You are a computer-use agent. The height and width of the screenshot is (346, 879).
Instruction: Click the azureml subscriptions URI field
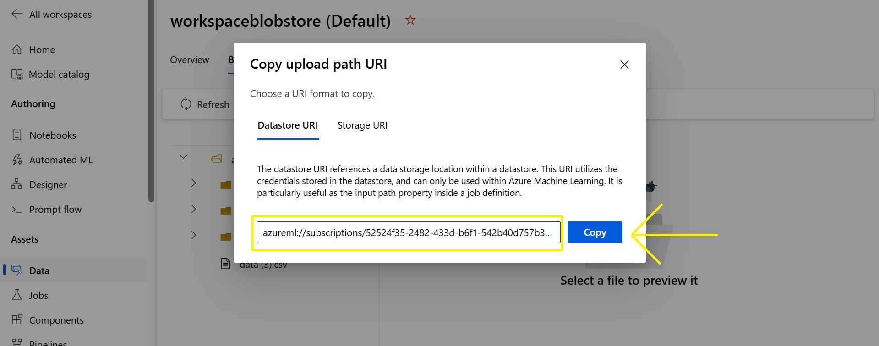pyautogui.click(x=409, y=232)
